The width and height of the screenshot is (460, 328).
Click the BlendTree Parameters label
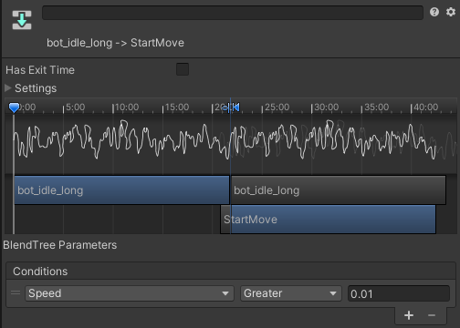[x=60, y=245]
